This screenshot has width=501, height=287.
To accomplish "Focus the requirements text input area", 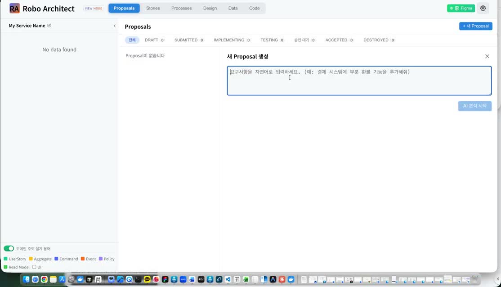I will click(359, 81).
